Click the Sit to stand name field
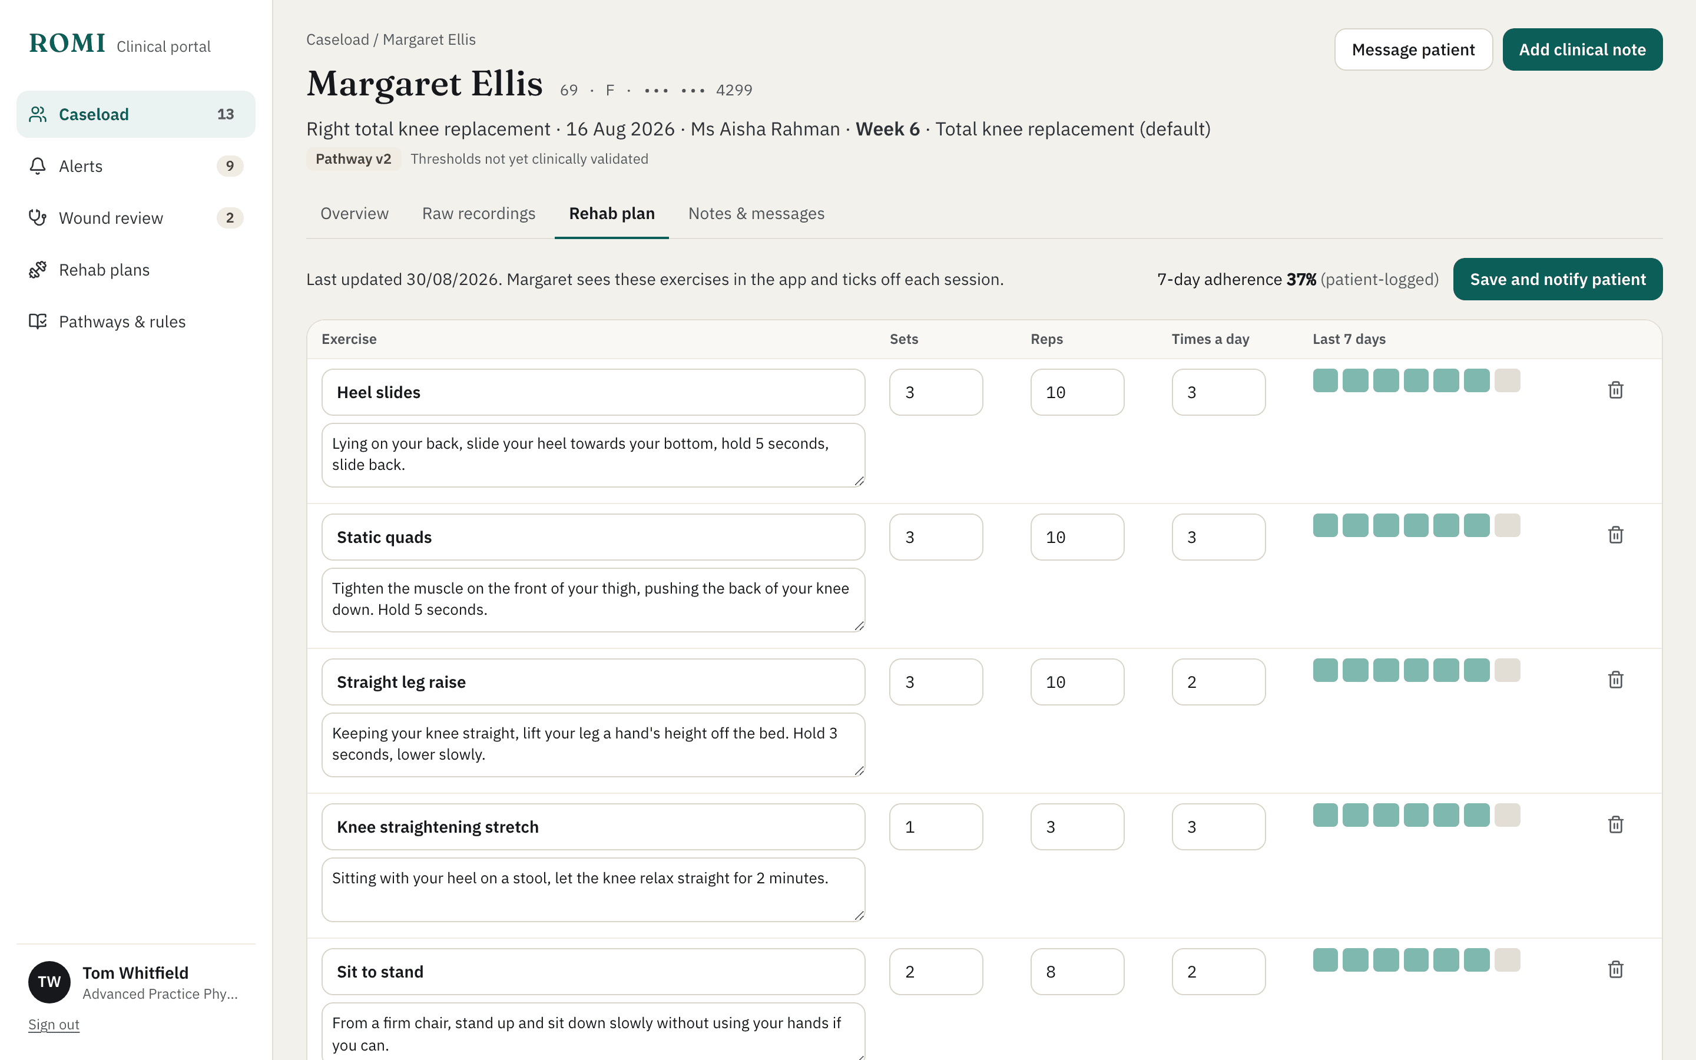The height and width of the screenshot is (1060, 1696). click(593, 972)
